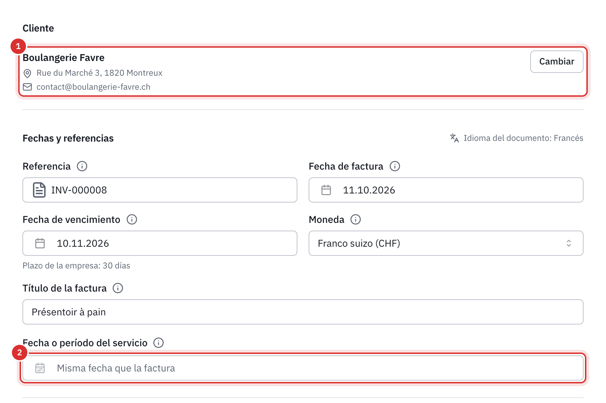Image resolution: width=606 pixels, height=403 pixels.
Task: Click info icon for Fecha o período del servicio
Action: point(159,343)
